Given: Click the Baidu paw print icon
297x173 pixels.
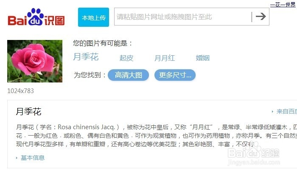Looking at the screenshot, I should [x=35, y=17].
